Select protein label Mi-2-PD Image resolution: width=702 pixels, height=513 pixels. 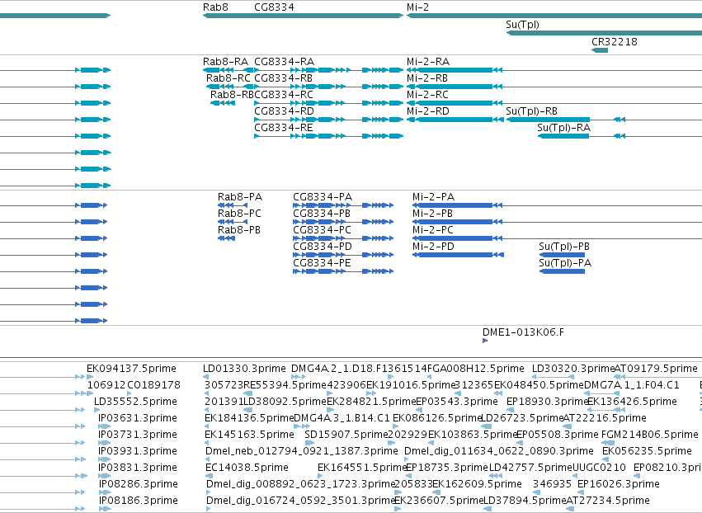tap(433, 247)
